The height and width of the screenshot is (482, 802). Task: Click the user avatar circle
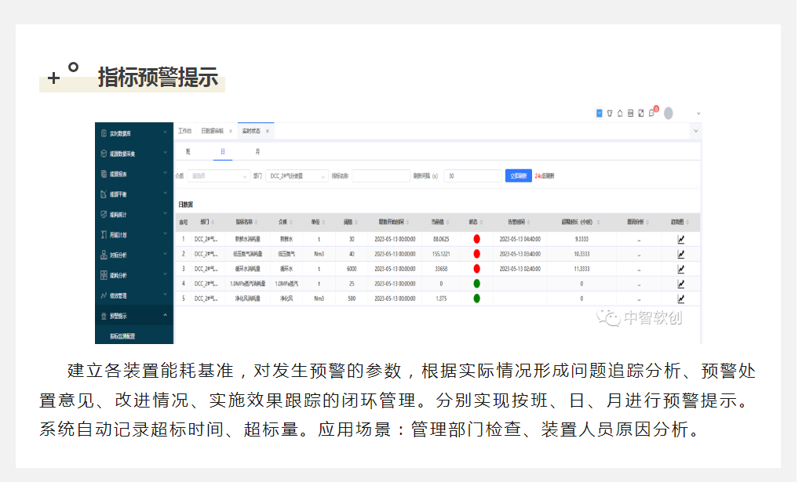coord(668,113)
